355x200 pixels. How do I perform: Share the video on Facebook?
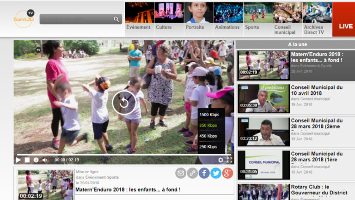coord(204,173)
